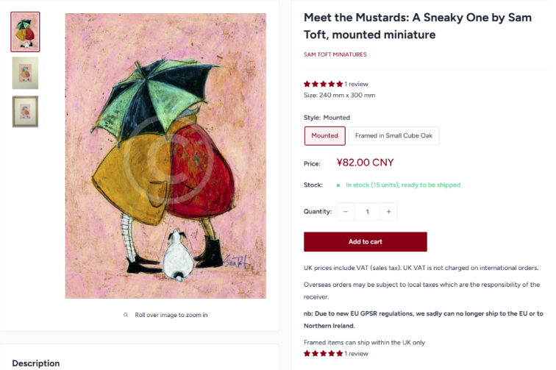This screenshot has height=370, width=556.
Task: Click the Description section heading
Action: coord(35,363)
